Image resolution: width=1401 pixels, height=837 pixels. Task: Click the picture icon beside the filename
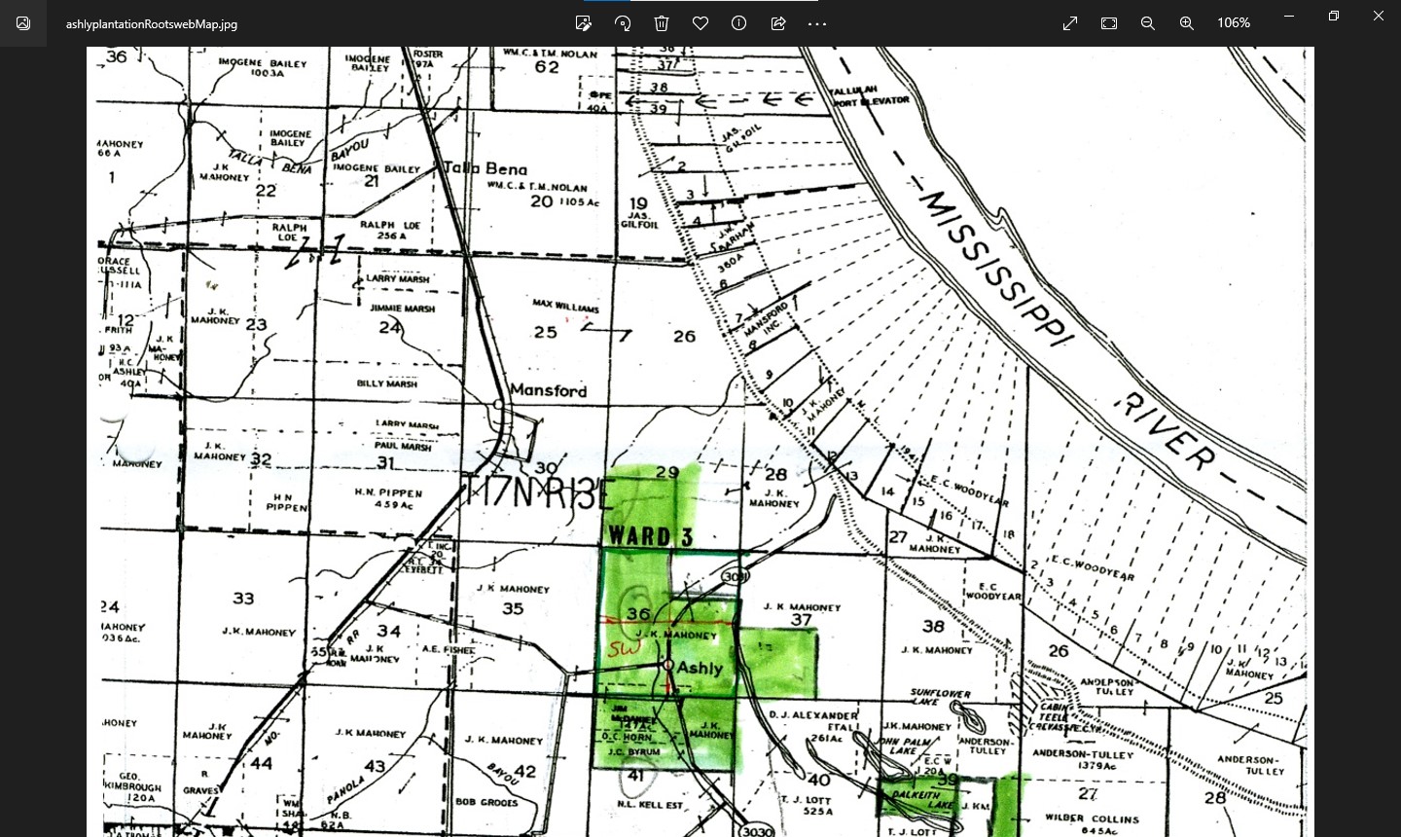point(23,23)
